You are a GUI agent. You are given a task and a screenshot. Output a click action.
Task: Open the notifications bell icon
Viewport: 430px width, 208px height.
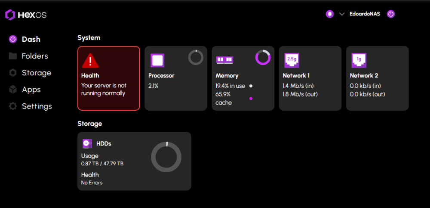330,14
